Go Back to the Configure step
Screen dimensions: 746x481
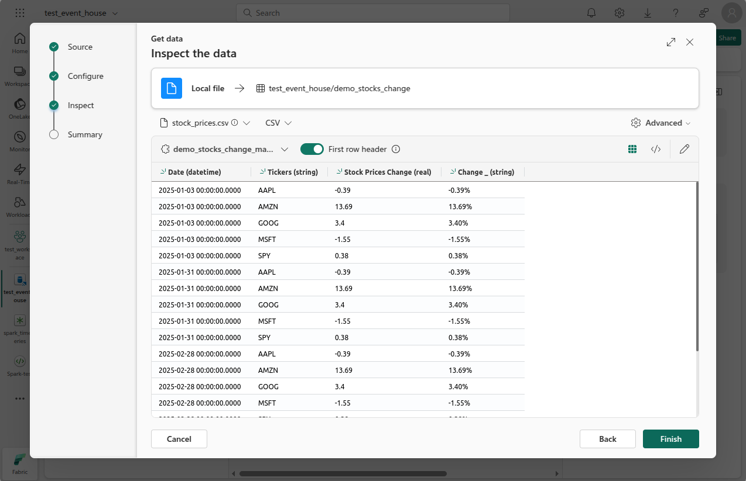point(607,439)
